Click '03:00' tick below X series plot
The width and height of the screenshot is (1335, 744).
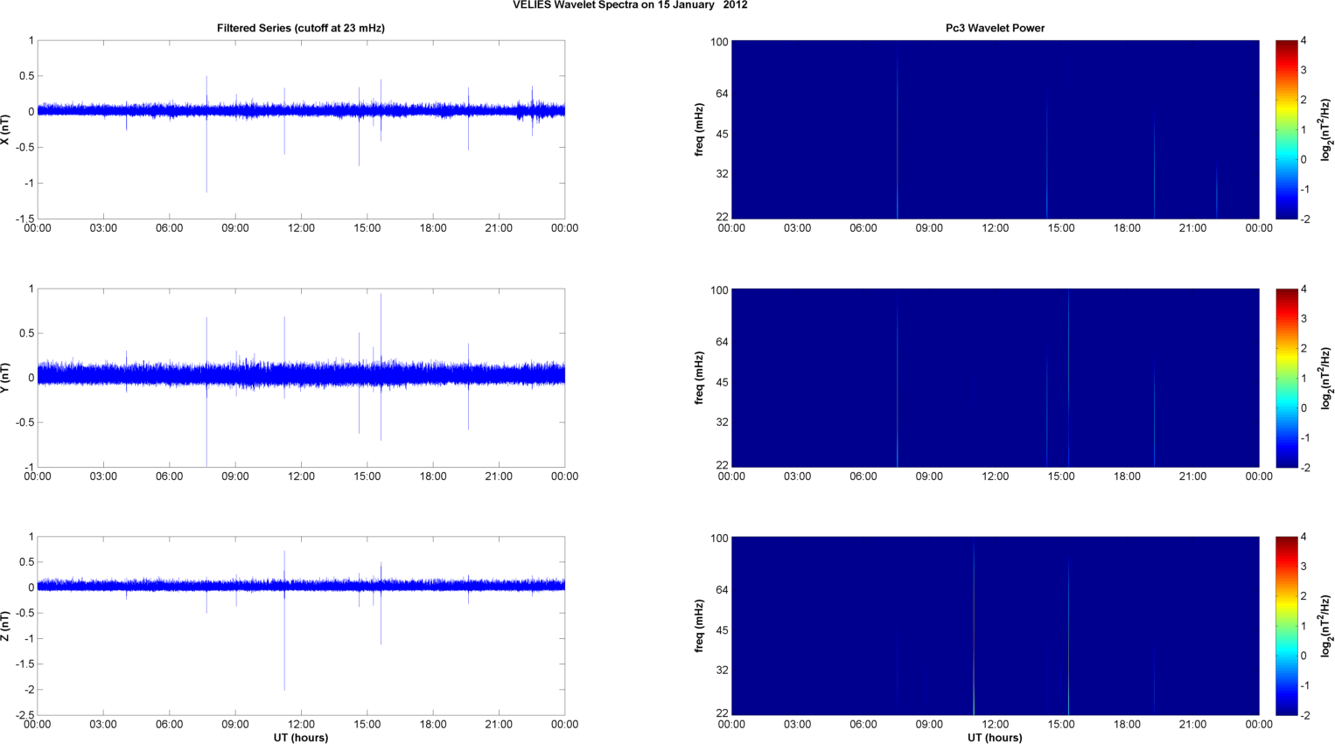(103, 228)
